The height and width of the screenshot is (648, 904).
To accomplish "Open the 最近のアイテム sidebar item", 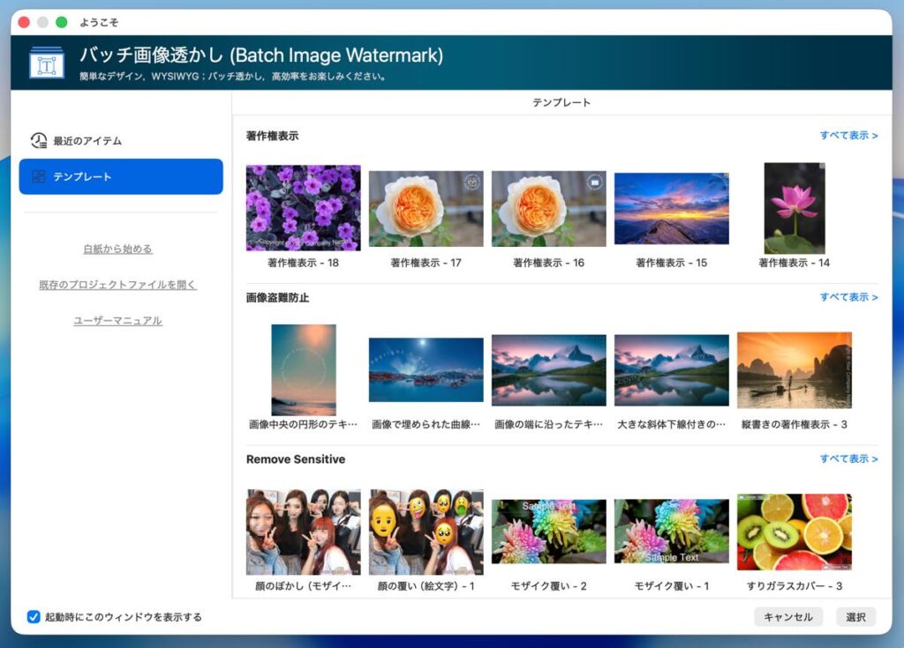I will click(x=87, y=140).
